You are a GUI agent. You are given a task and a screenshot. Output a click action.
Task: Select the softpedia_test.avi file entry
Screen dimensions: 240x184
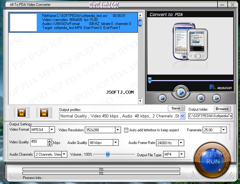click(73, 22)
